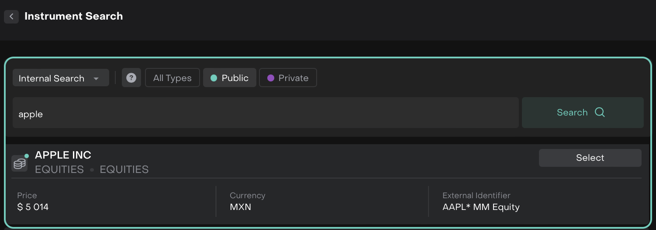Click the search field containing "apple"
The image size is (656, 230).
[x=265, y=113]
